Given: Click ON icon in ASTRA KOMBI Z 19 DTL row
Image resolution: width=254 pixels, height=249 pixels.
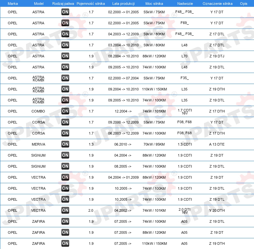Looking at the screenshot, I should coord(65,100).
